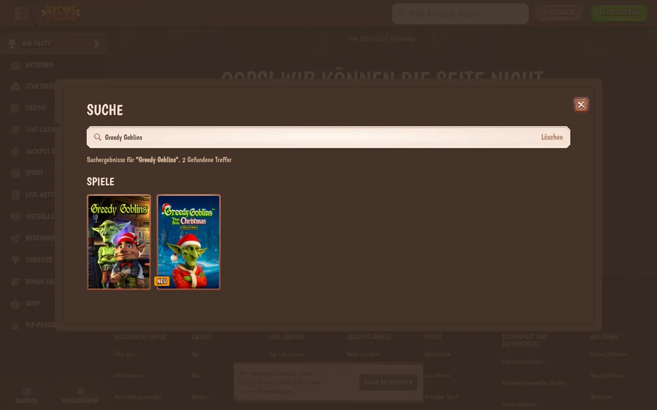Image resolution: width=657 pixels, height=410 pixels.
Task: Close the Suche dialog with the X
Action: (x=581, y=105)
